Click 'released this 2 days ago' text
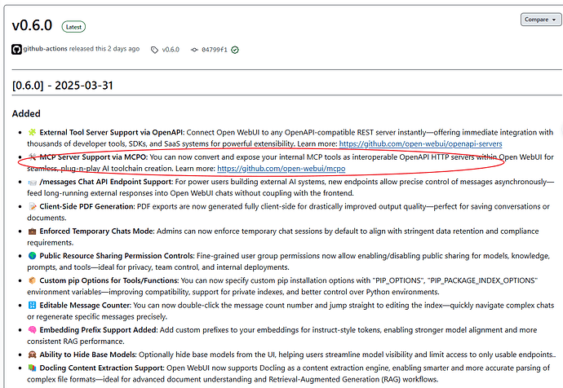Screen dimensions: 563x388 [104, 49]
